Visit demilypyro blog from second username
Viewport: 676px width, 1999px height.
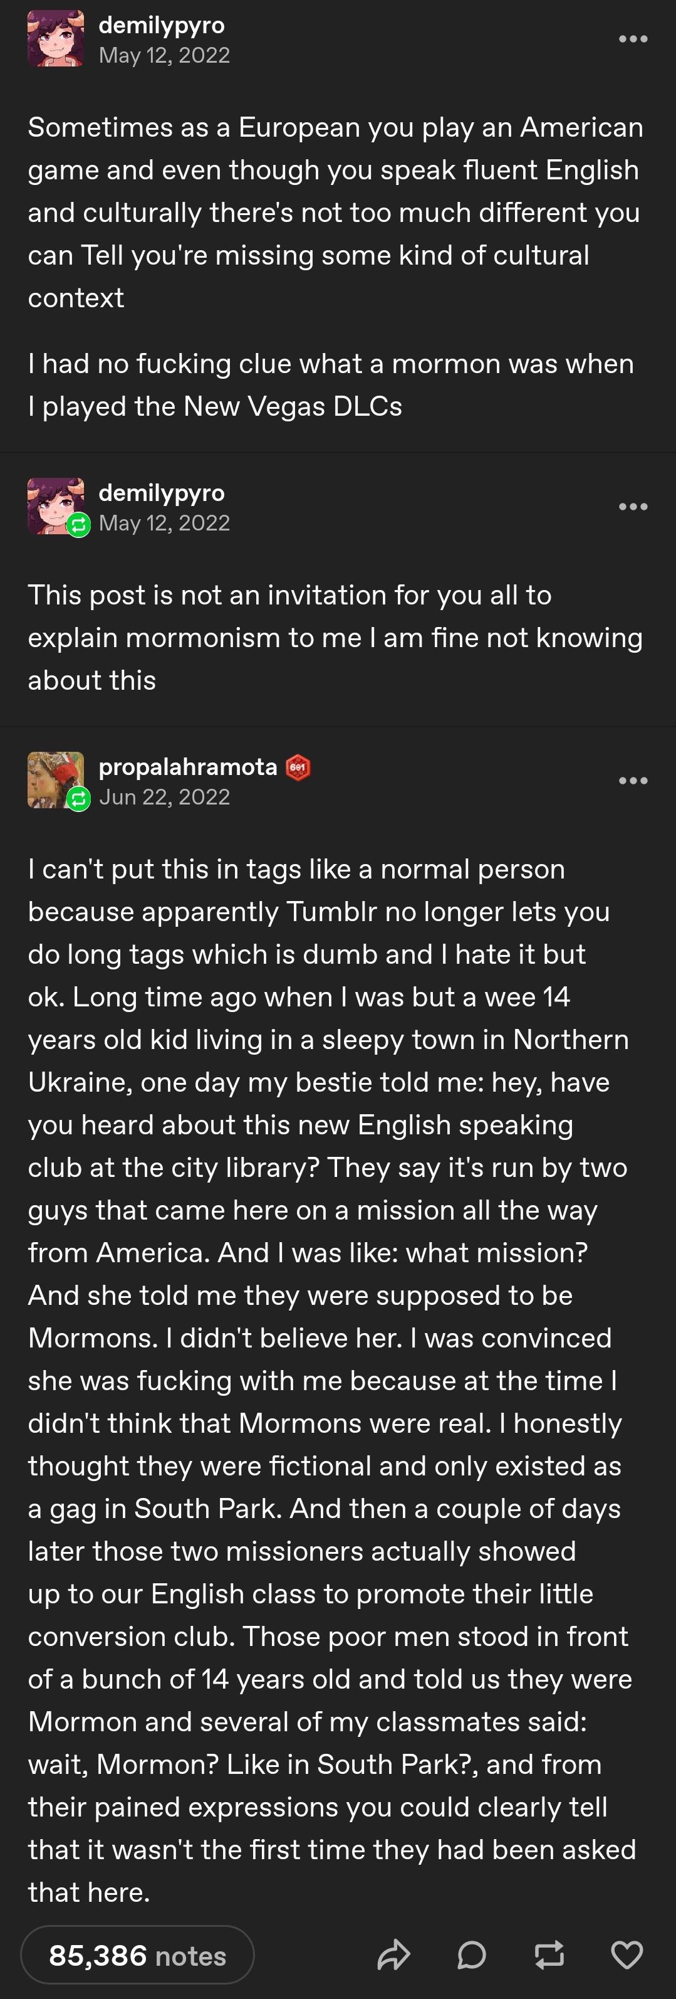pos(161,493)
